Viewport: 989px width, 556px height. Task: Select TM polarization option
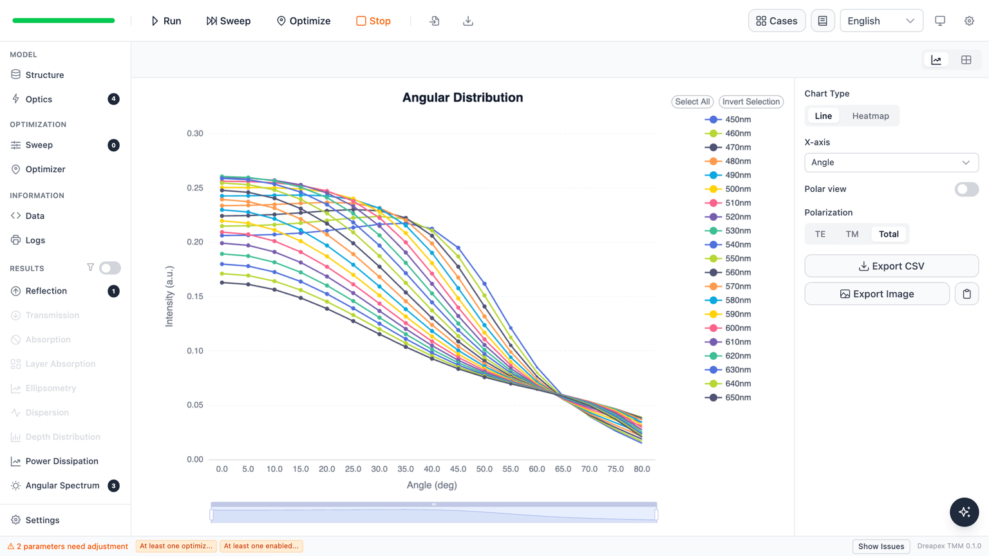pyautogui.click(x=852, y=234)
